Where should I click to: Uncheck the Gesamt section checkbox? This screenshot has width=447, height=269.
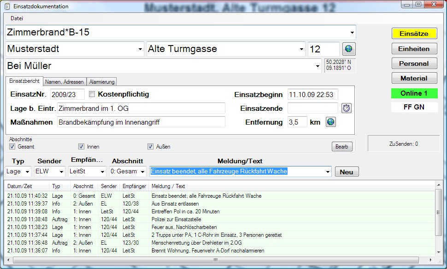(12, 147)
